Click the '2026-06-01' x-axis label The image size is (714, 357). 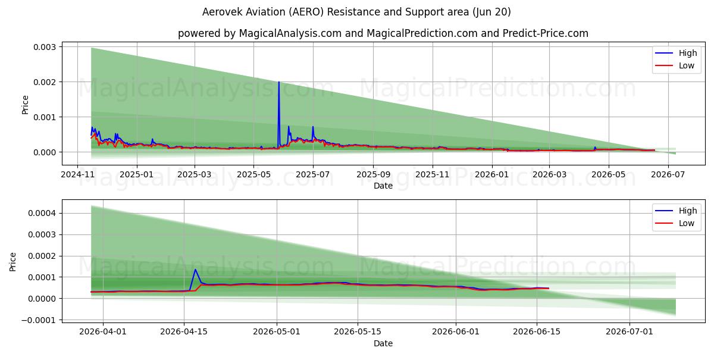pyautogui.click(x=456, y=333)
